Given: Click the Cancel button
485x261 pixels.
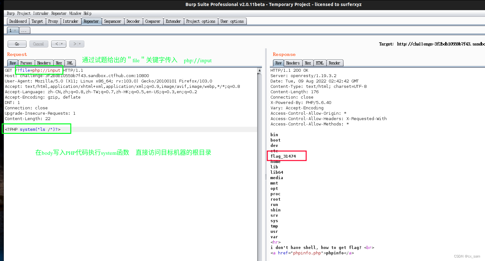Looking at the screenshot, I should click(39, 44).
